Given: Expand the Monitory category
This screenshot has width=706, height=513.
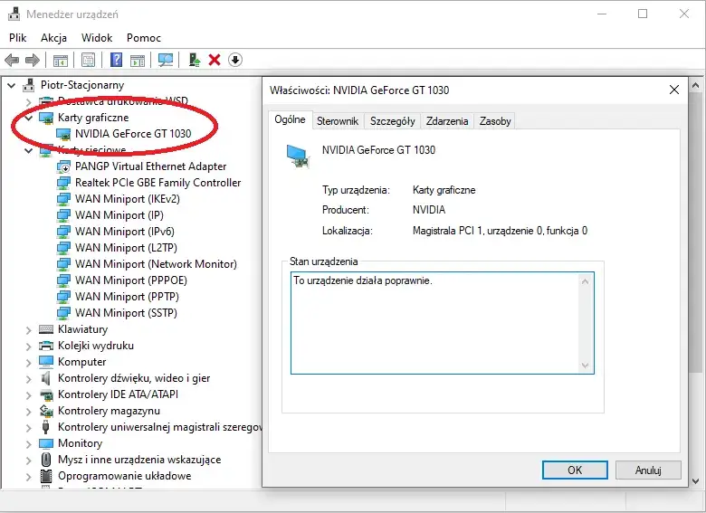Looking at the screenshot, I should tap(29, 444).
